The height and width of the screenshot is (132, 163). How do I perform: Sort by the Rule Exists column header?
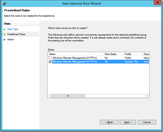click(113, 54)
